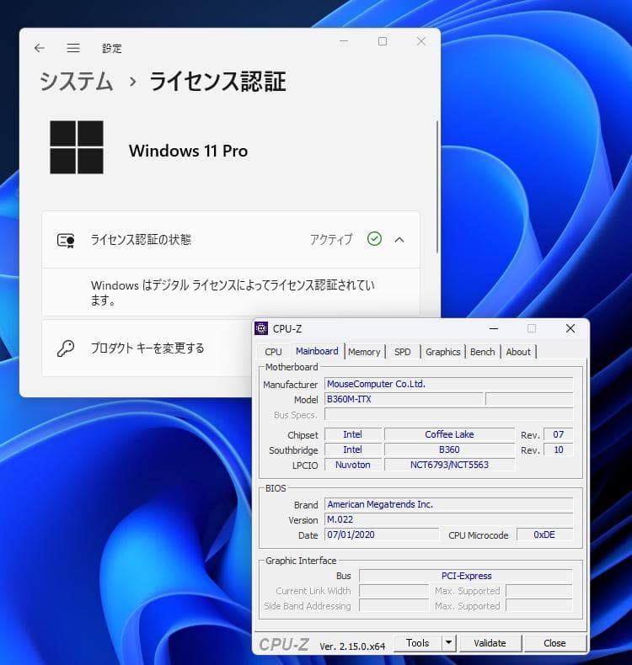Collapse the ライセンス認証の状態 section
This screenshot has width=632, height=665.
[399, 239]
